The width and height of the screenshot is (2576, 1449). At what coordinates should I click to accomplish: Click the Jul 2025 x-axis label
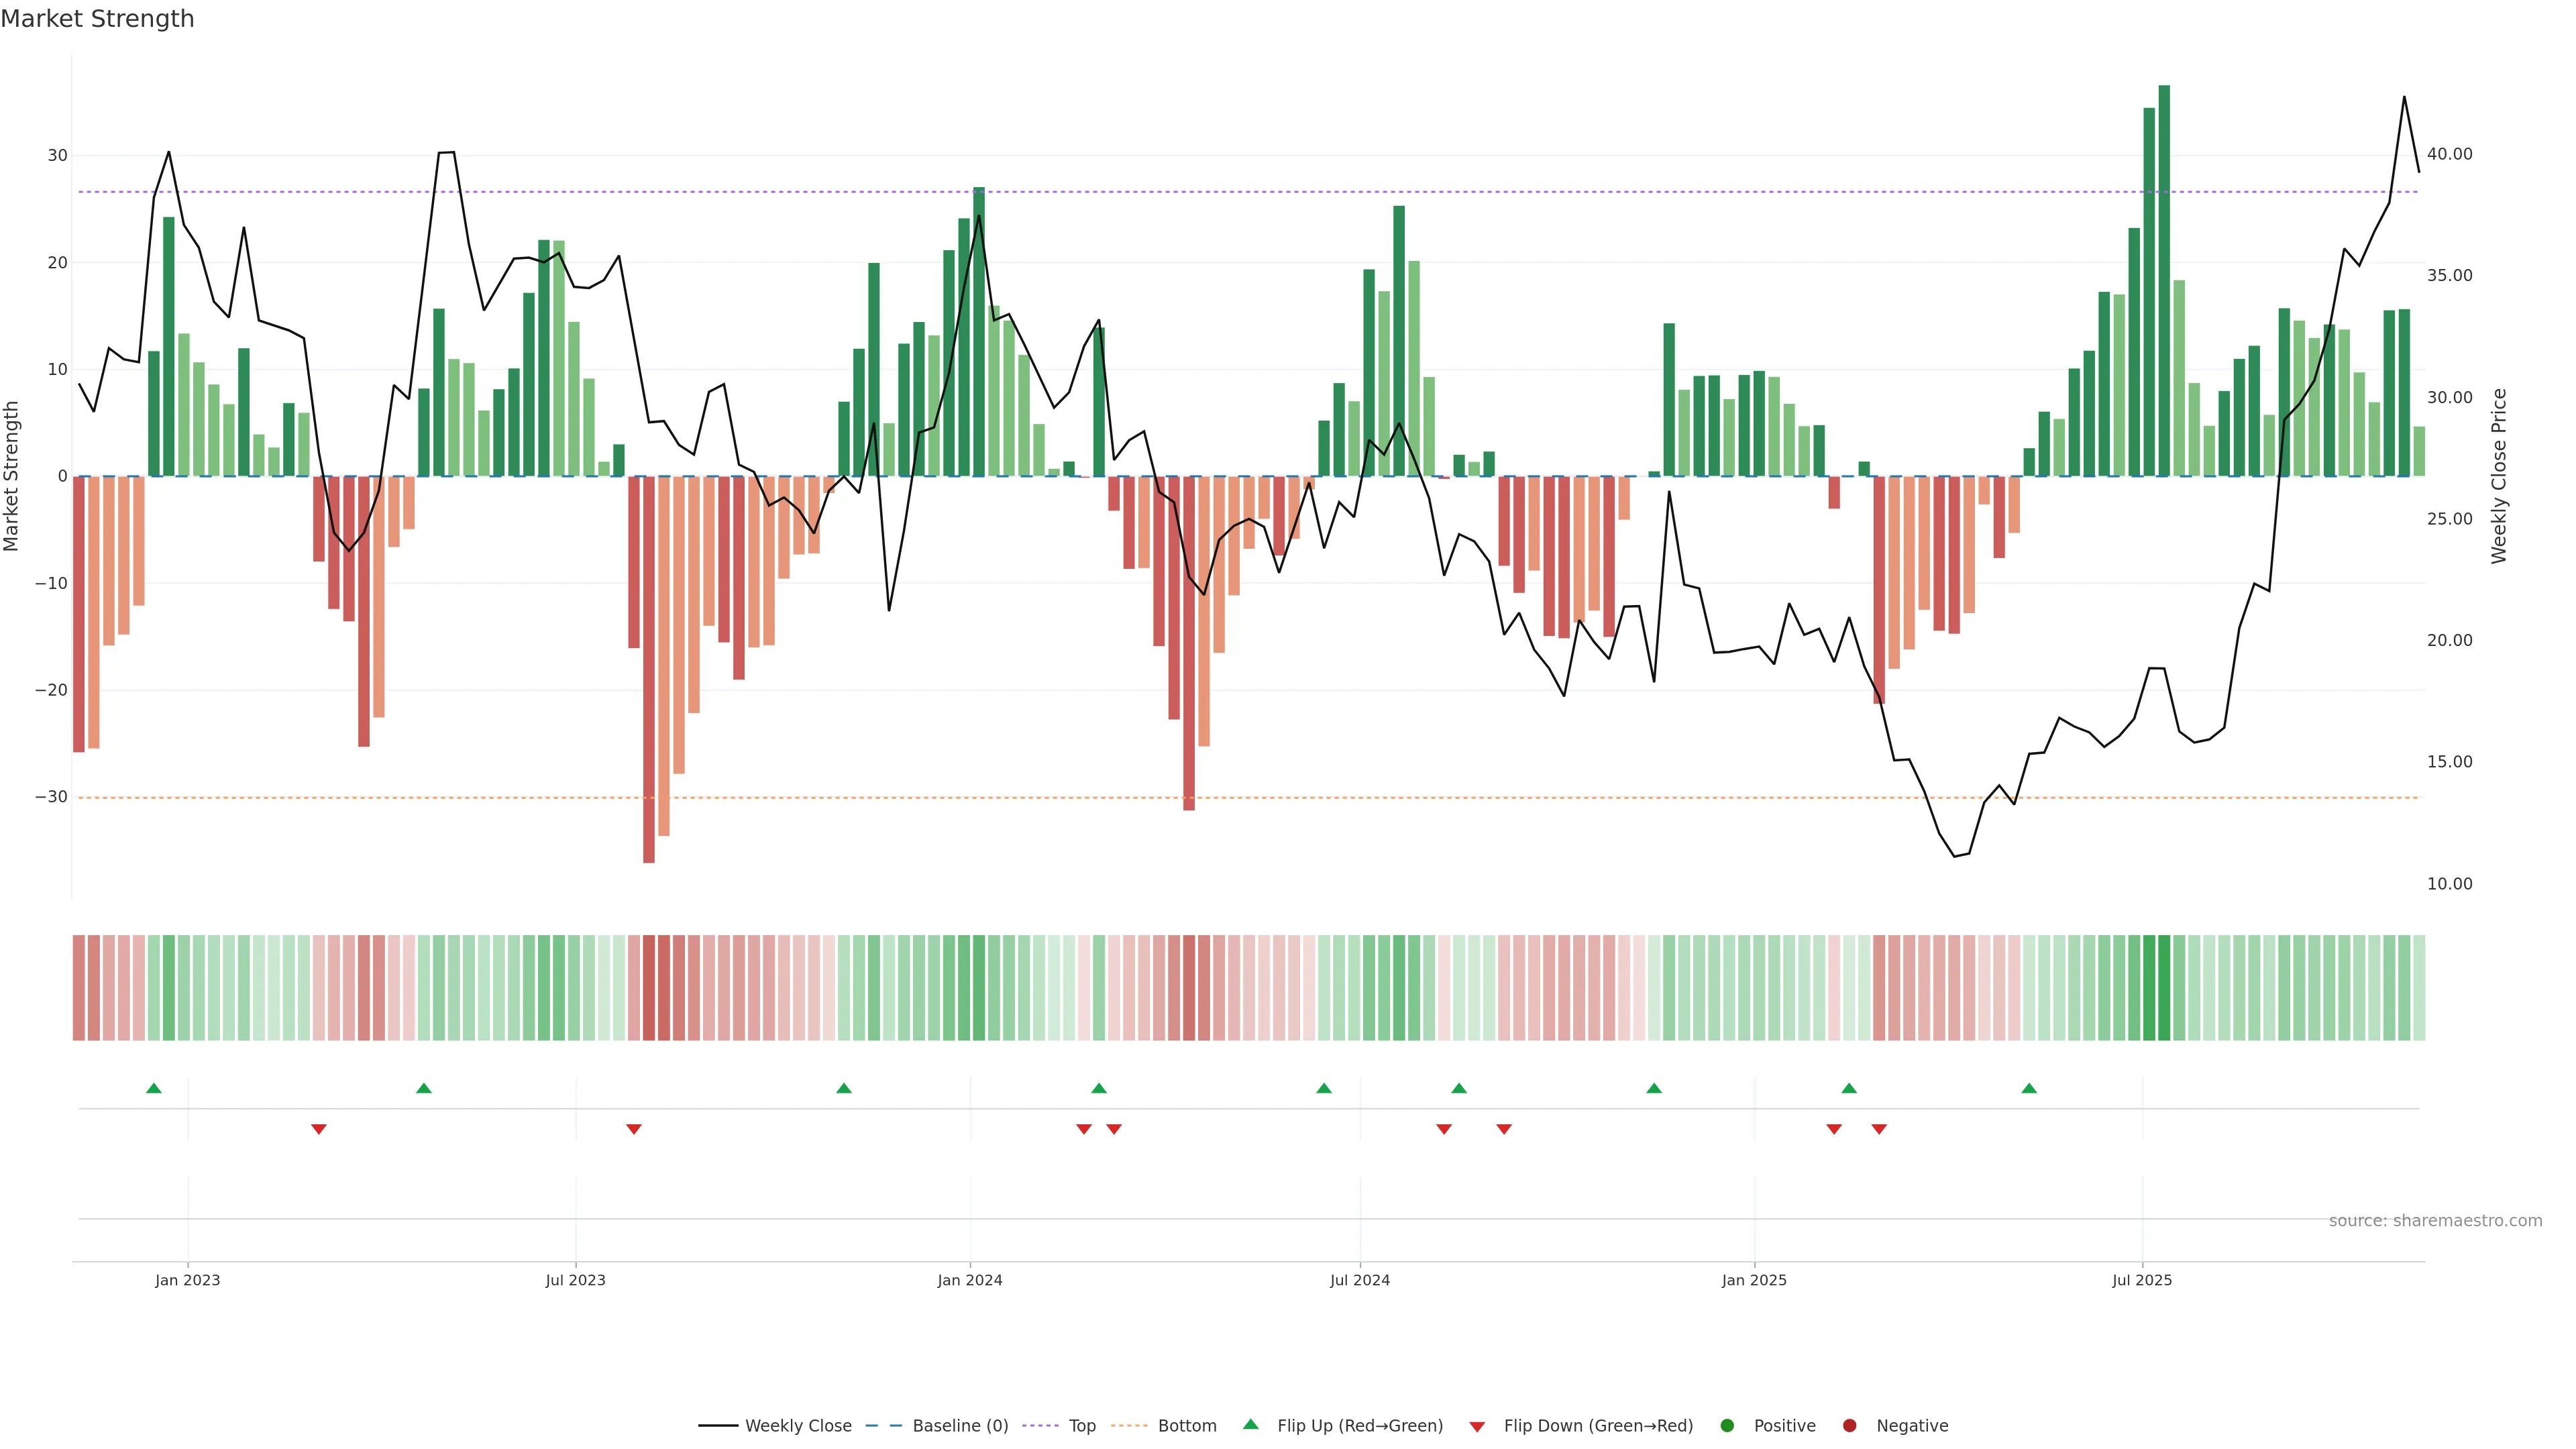[x=2142, y=1280]
